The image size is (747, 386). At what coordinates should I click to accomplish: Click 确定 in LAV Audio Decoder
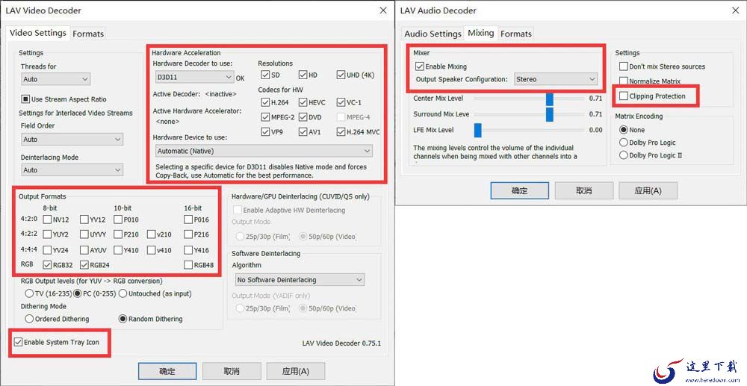point(520,191)
